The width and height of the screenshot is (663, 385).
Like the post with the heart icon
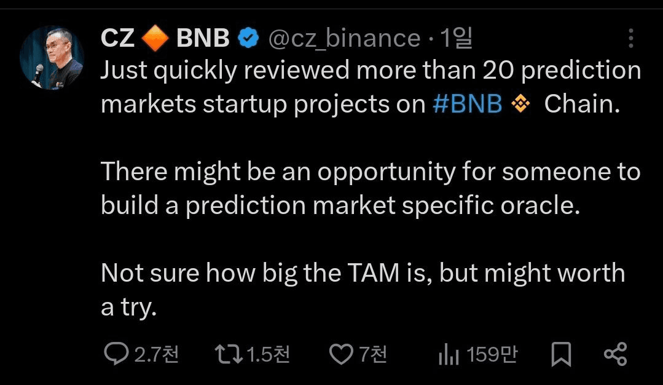(x=341, y=354)
